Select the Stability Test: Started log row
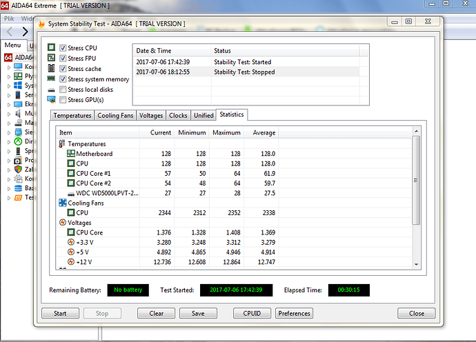 point(246,62)
